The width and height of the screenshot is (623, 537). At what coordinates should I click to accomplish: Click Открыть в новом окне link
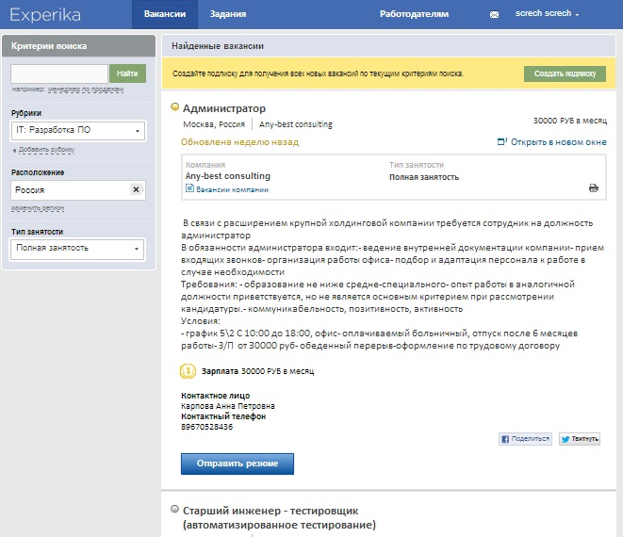tap(552, 142)
